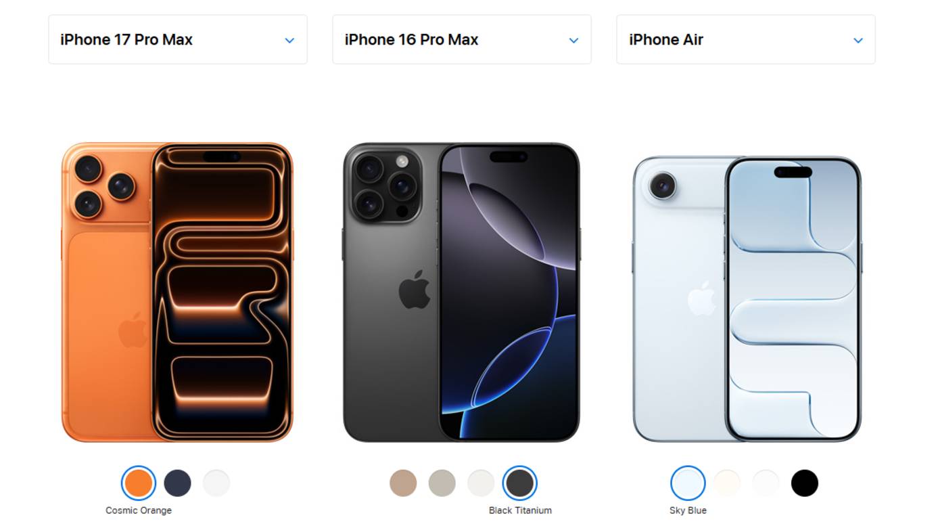
Task: Select the silver iPhone 17 Pro Max swatch
Action: coord(216,483)
